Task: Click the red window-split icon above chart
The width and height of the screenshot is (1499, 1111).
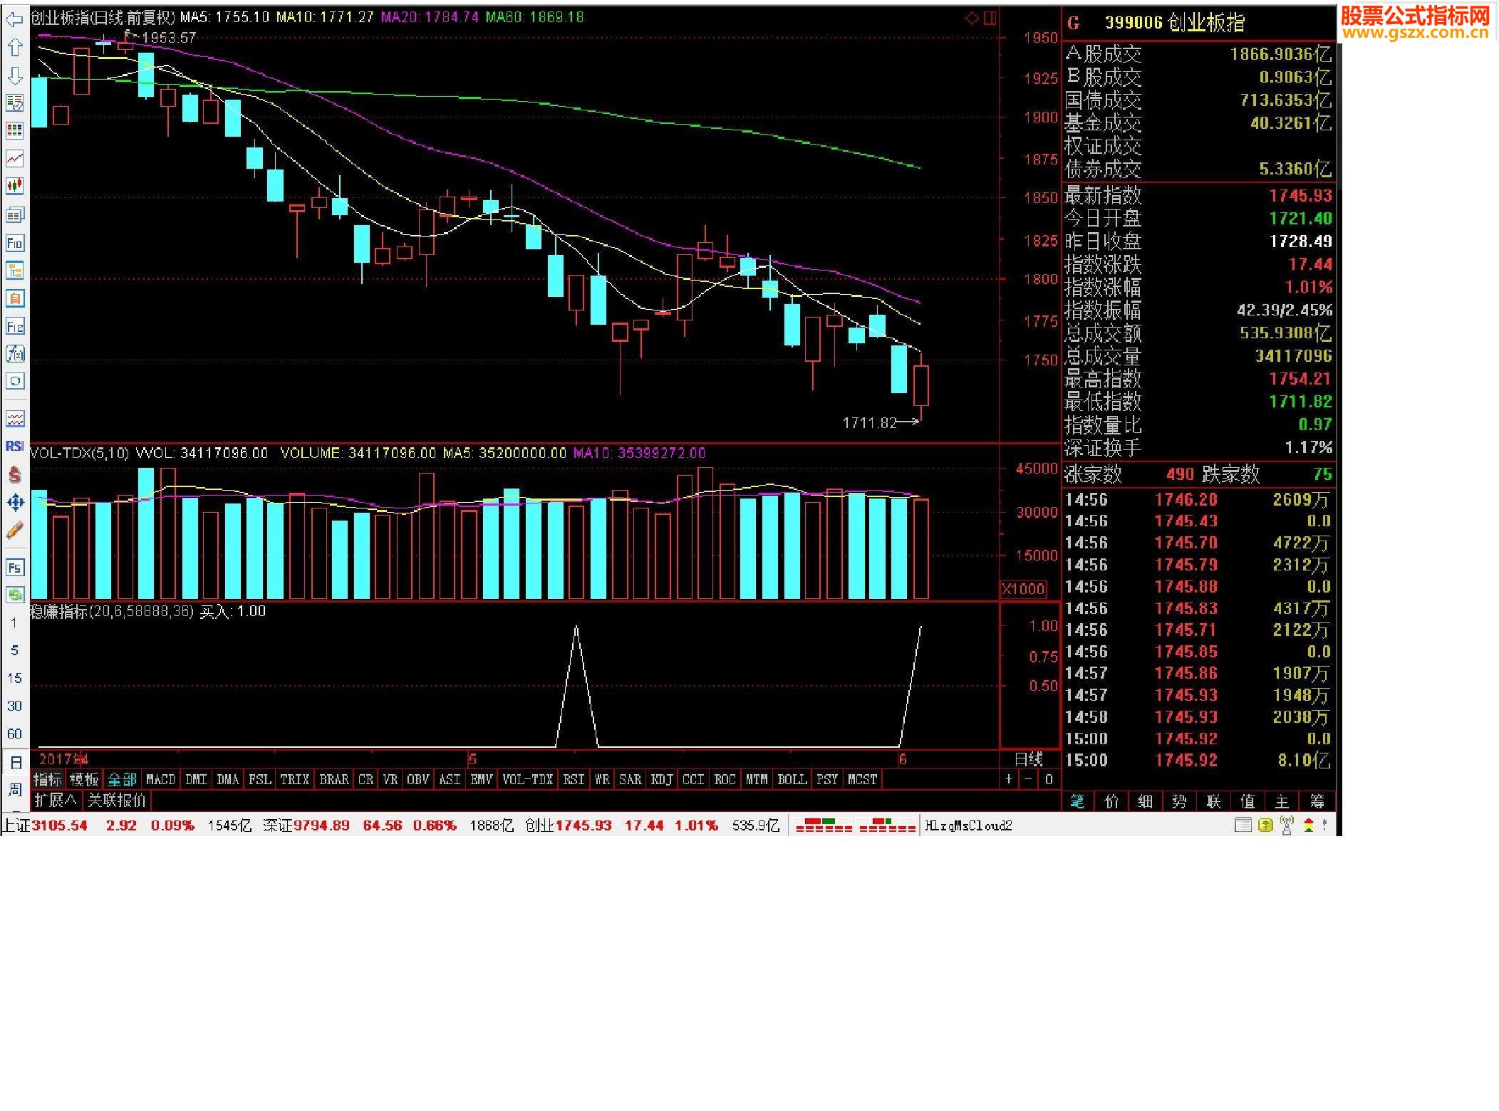Action: click(x=990, y=19)
